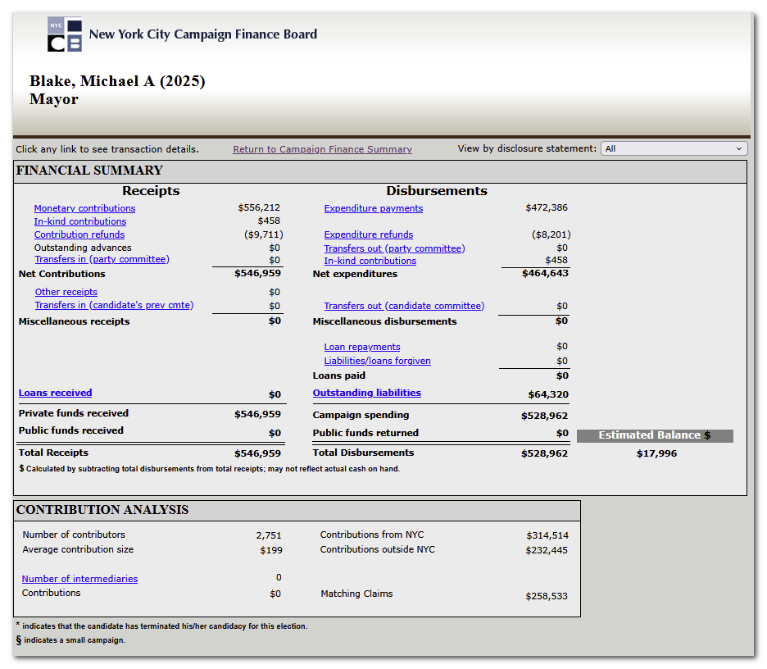Click the $472,386 expenditure payments amount
Viewport: 767px width, 669px height.
[547, 208]
